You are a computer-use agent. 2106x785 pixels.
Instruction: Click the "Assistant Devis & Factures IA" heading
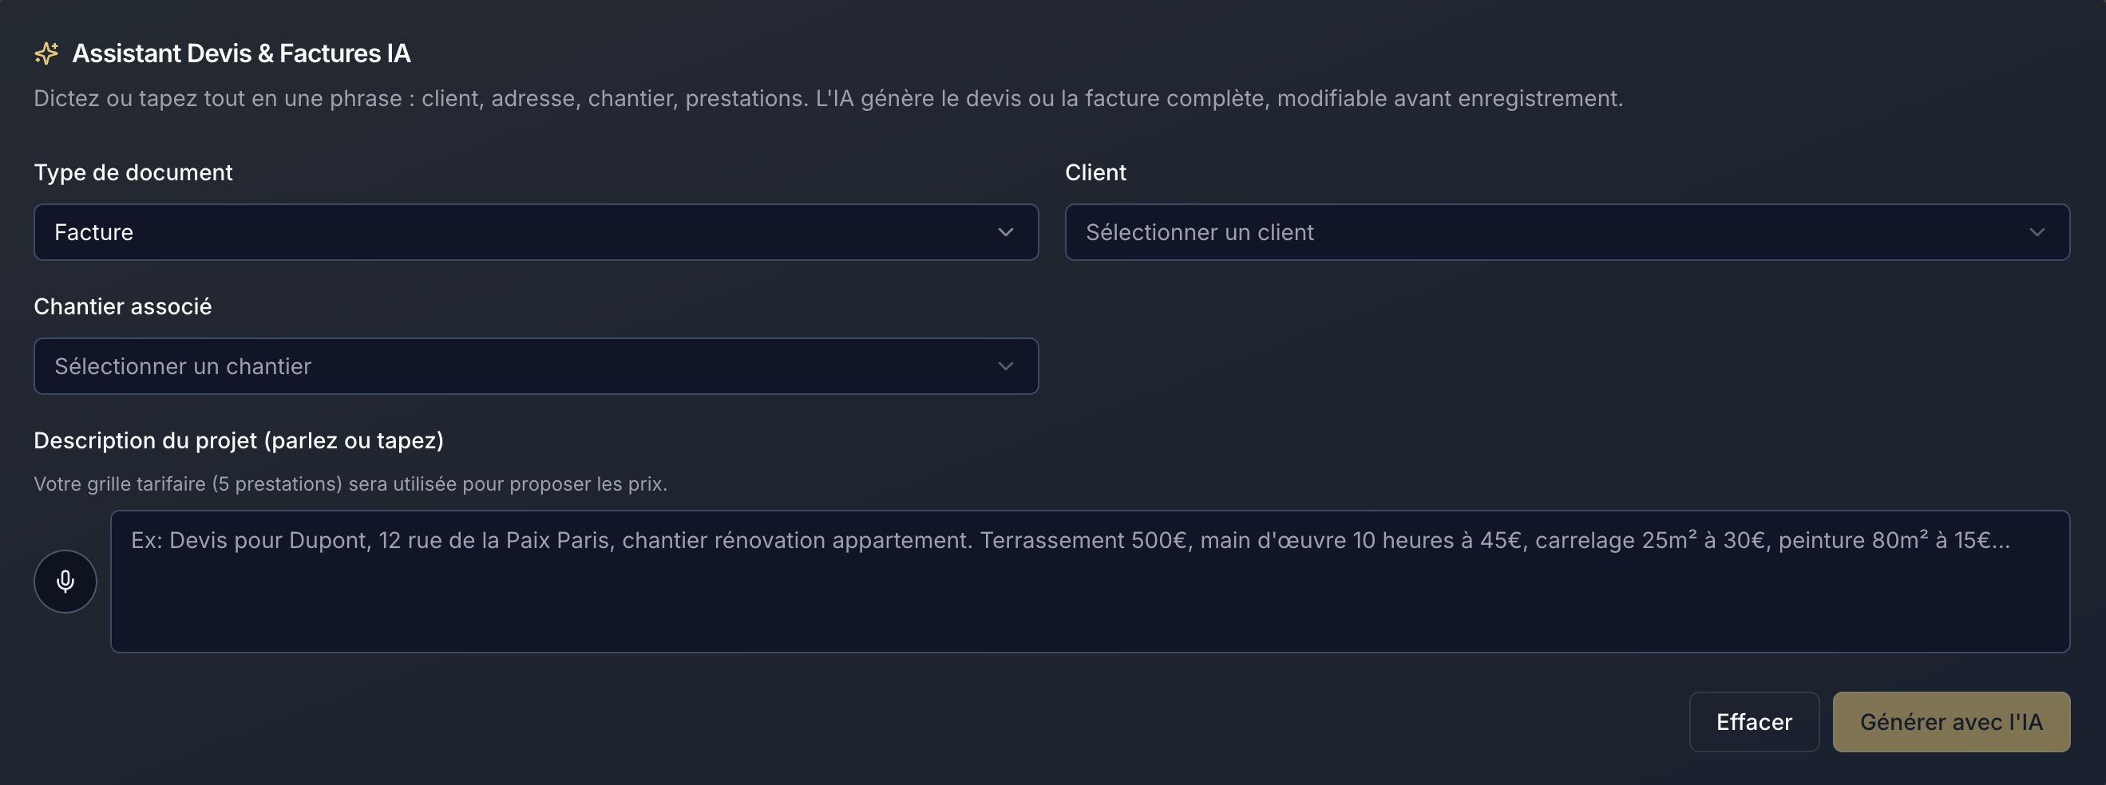click(241, 53)
